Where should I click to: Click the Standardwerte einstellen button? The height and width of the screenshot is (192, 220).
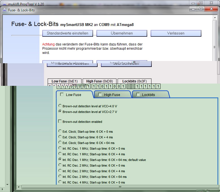tap(67, 33)
